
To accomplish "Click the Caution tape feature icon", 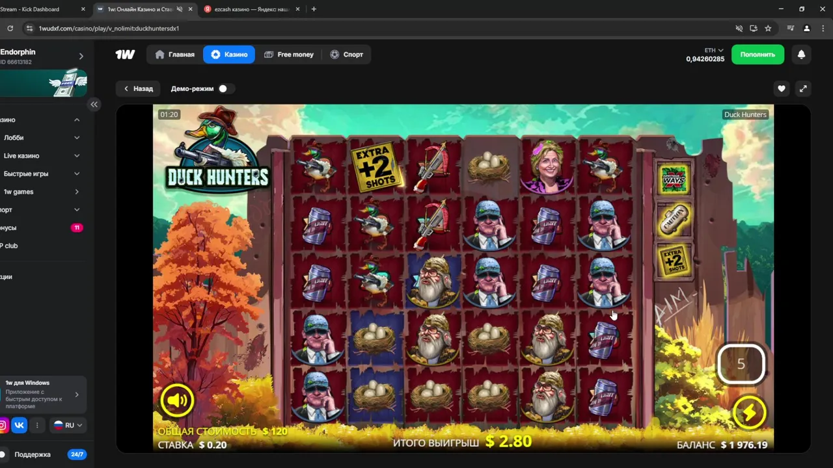I will pyautogui.click(x=674, y=220).
